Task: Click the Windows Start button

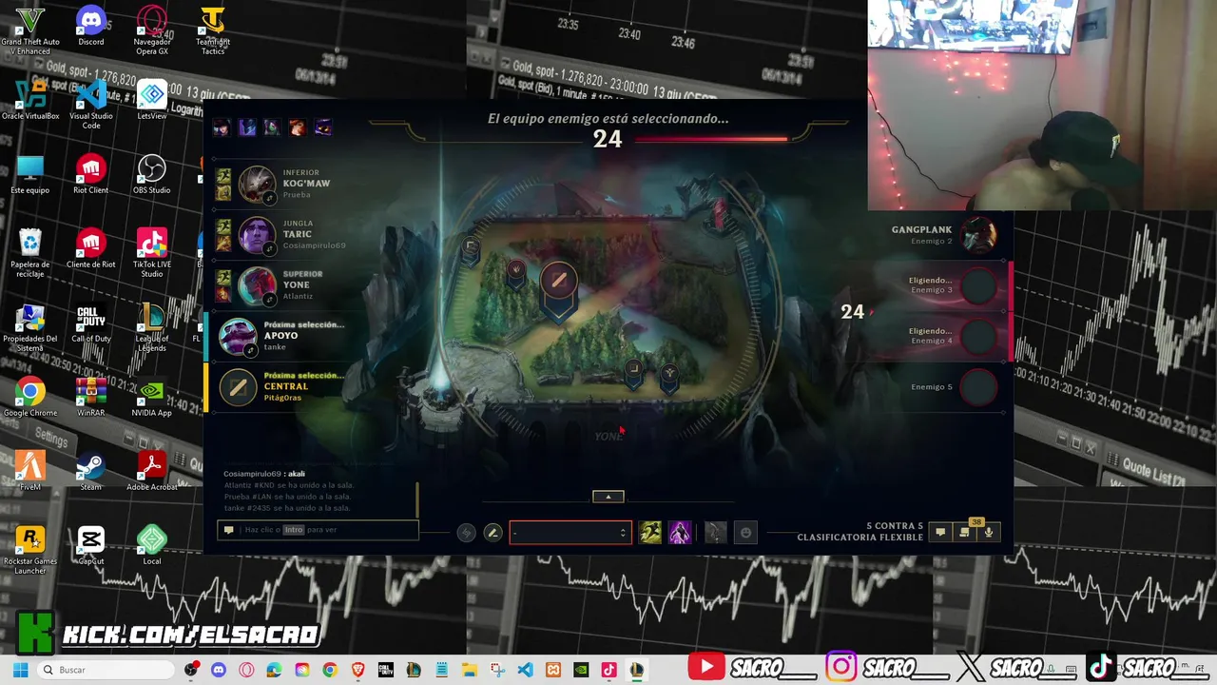Action: pos(20,670)
